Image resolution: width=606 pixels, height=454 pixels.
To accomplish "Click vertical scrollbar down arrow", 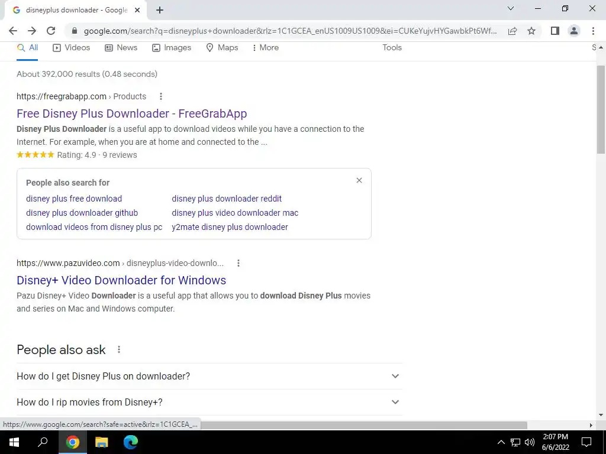I will pyautogui.click(x=601, y=415).
